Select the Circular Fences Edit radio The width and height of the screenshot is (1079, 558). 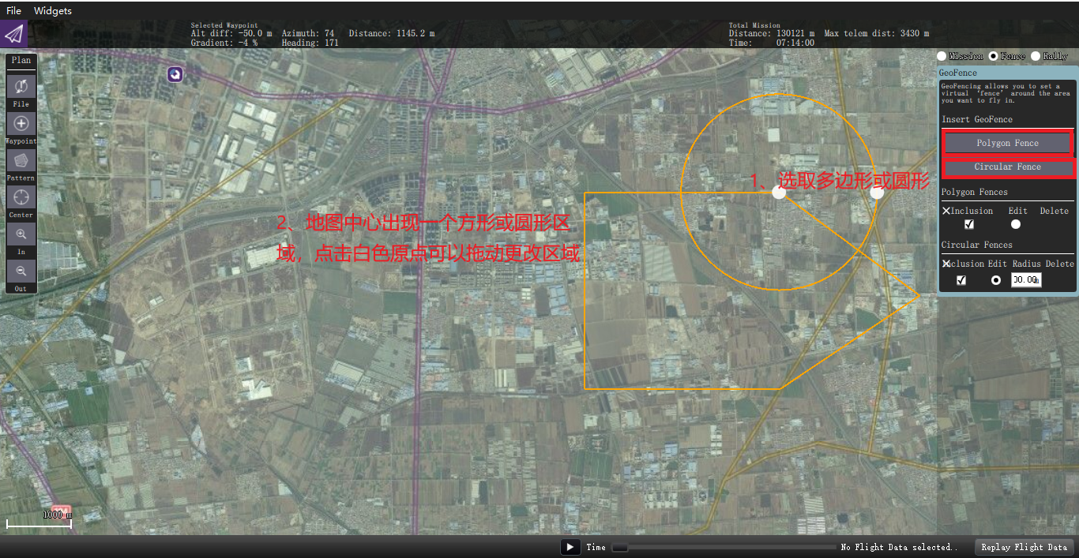coord(996,280)
